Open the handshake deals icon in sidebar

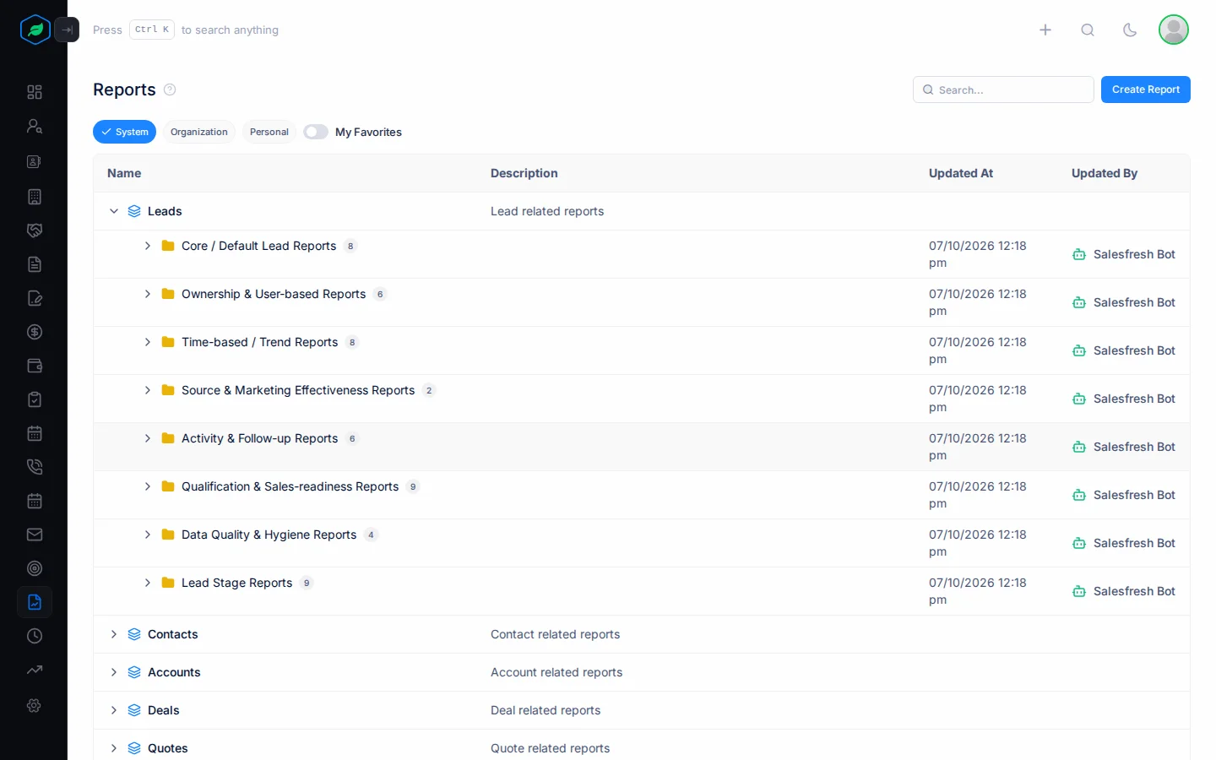pos(35,231)
